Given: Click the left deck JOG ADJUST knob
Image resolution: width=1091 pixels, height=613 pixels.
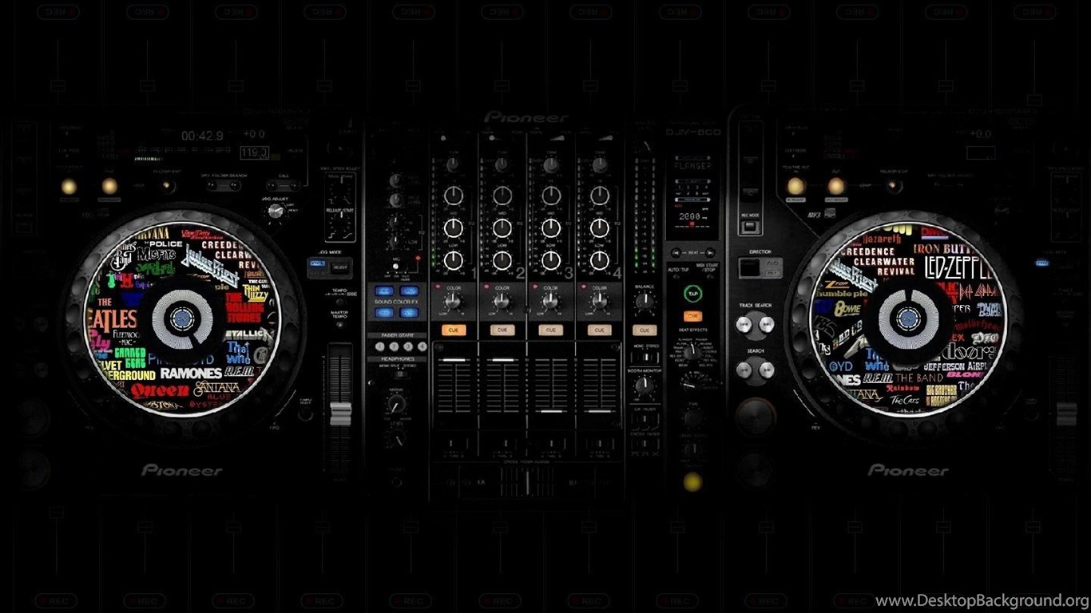Looking at the screenshot, I should pyautogui.click(x=276, y=210).
